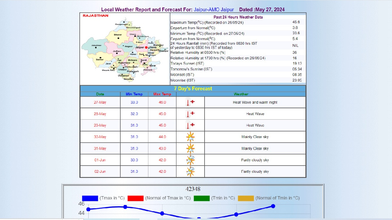This screenshot has width=392, height=220.
Task: Click the partly cloudy icon for 01-Jun
Action: click(x=190, y=160)
